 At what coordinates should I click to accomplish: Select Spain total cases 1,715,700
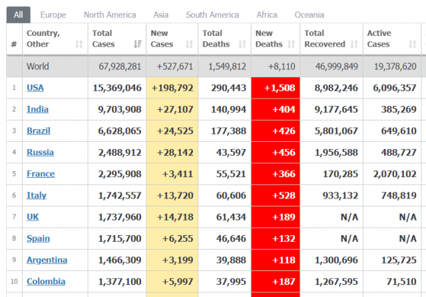(x=120, y=238)
